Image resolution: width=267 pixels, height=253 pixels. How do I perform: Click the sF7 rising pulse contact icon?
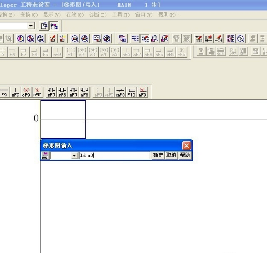coord(51,92)
